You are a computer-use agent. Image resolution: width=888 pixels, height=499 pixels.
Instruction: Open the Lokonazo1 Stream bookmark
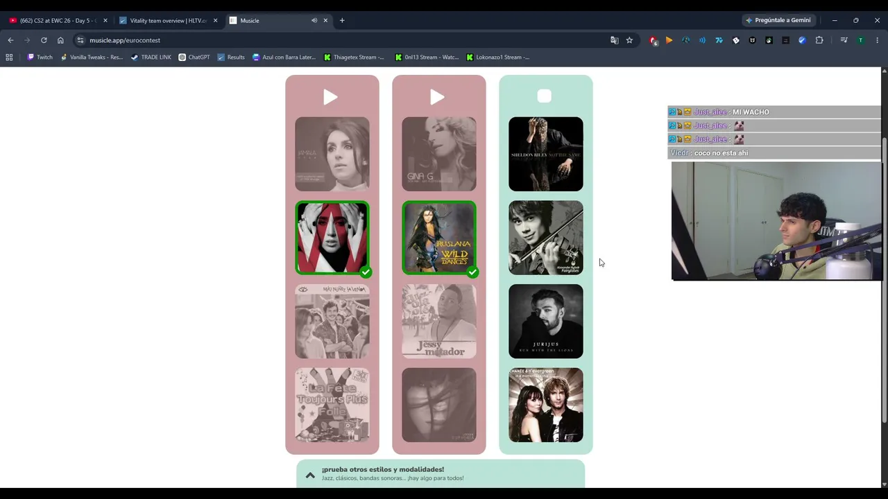tap(497, 58)
